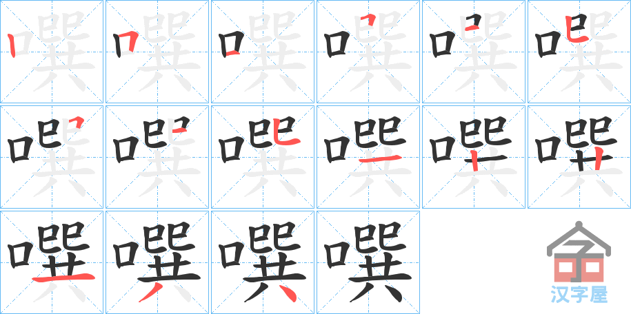Image resolution: width=631 pixels, height=314 pixels.
Task: Select the final completed character tile
Action: pyautogui.click(x=368, y=262)
